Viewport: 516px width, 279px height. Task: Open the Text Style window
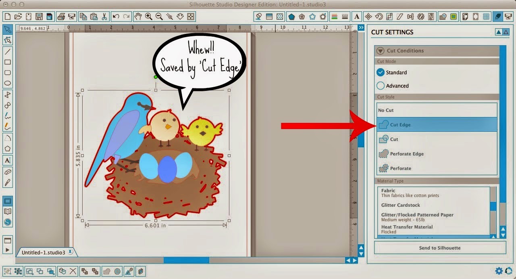click(x=357, y=17)
